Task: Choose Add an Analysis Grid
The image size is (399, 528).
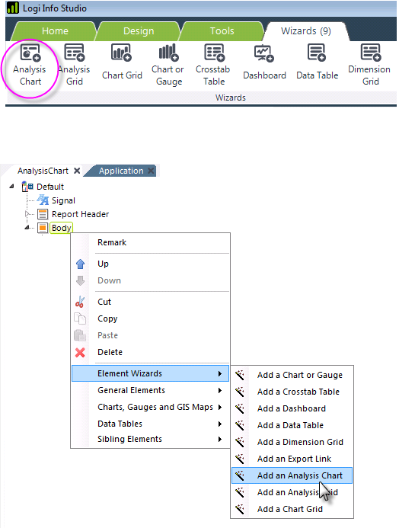Action: point(292,492)
